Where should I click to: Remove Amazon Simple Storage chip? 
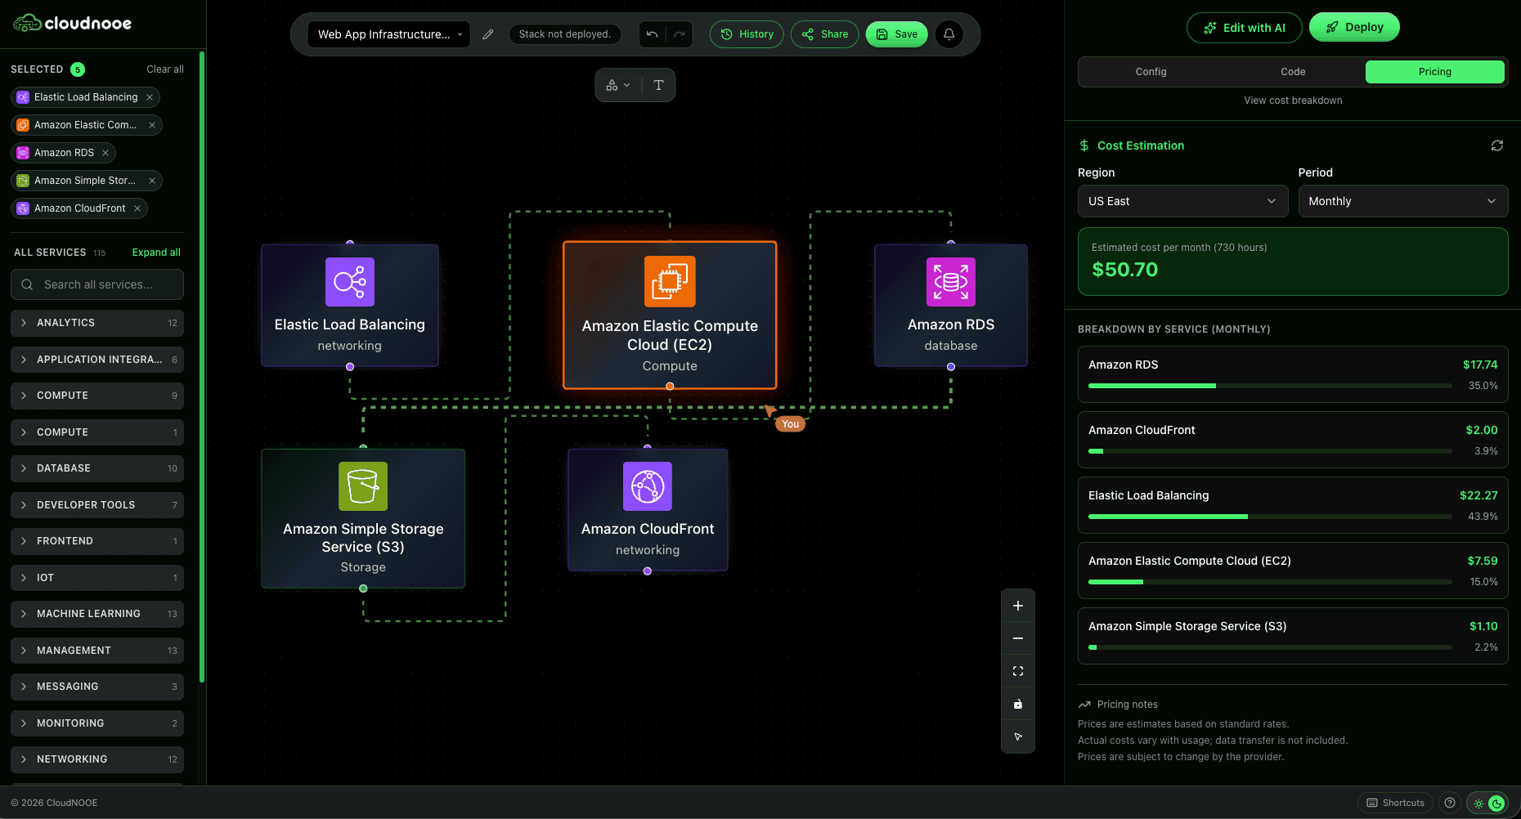[152, 181]
